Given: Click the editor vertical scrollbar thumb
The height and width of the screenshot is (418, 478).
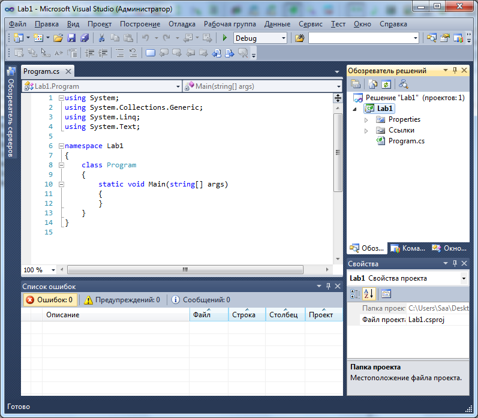Looking at the screenshot, I should tap(338, 152).
